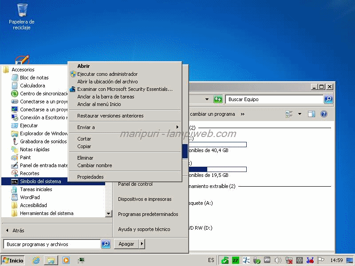Open the Papelera de reciclaje desktop icon
Viewport: 355px width, 266px height.
21,17
